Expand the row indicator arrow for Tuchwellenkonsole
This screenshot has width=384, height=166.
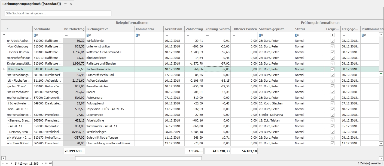click(x=4, y=69)
